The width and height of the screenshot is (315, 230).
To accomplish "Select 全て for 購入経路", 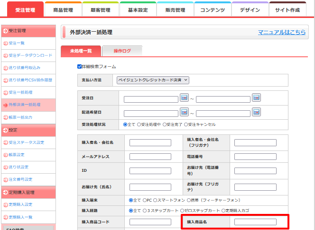I will pyautogui.click(x=131, y=211).
